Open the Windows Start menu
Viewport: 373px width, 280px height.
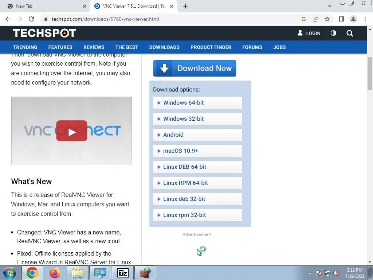[x=10, y=273]
